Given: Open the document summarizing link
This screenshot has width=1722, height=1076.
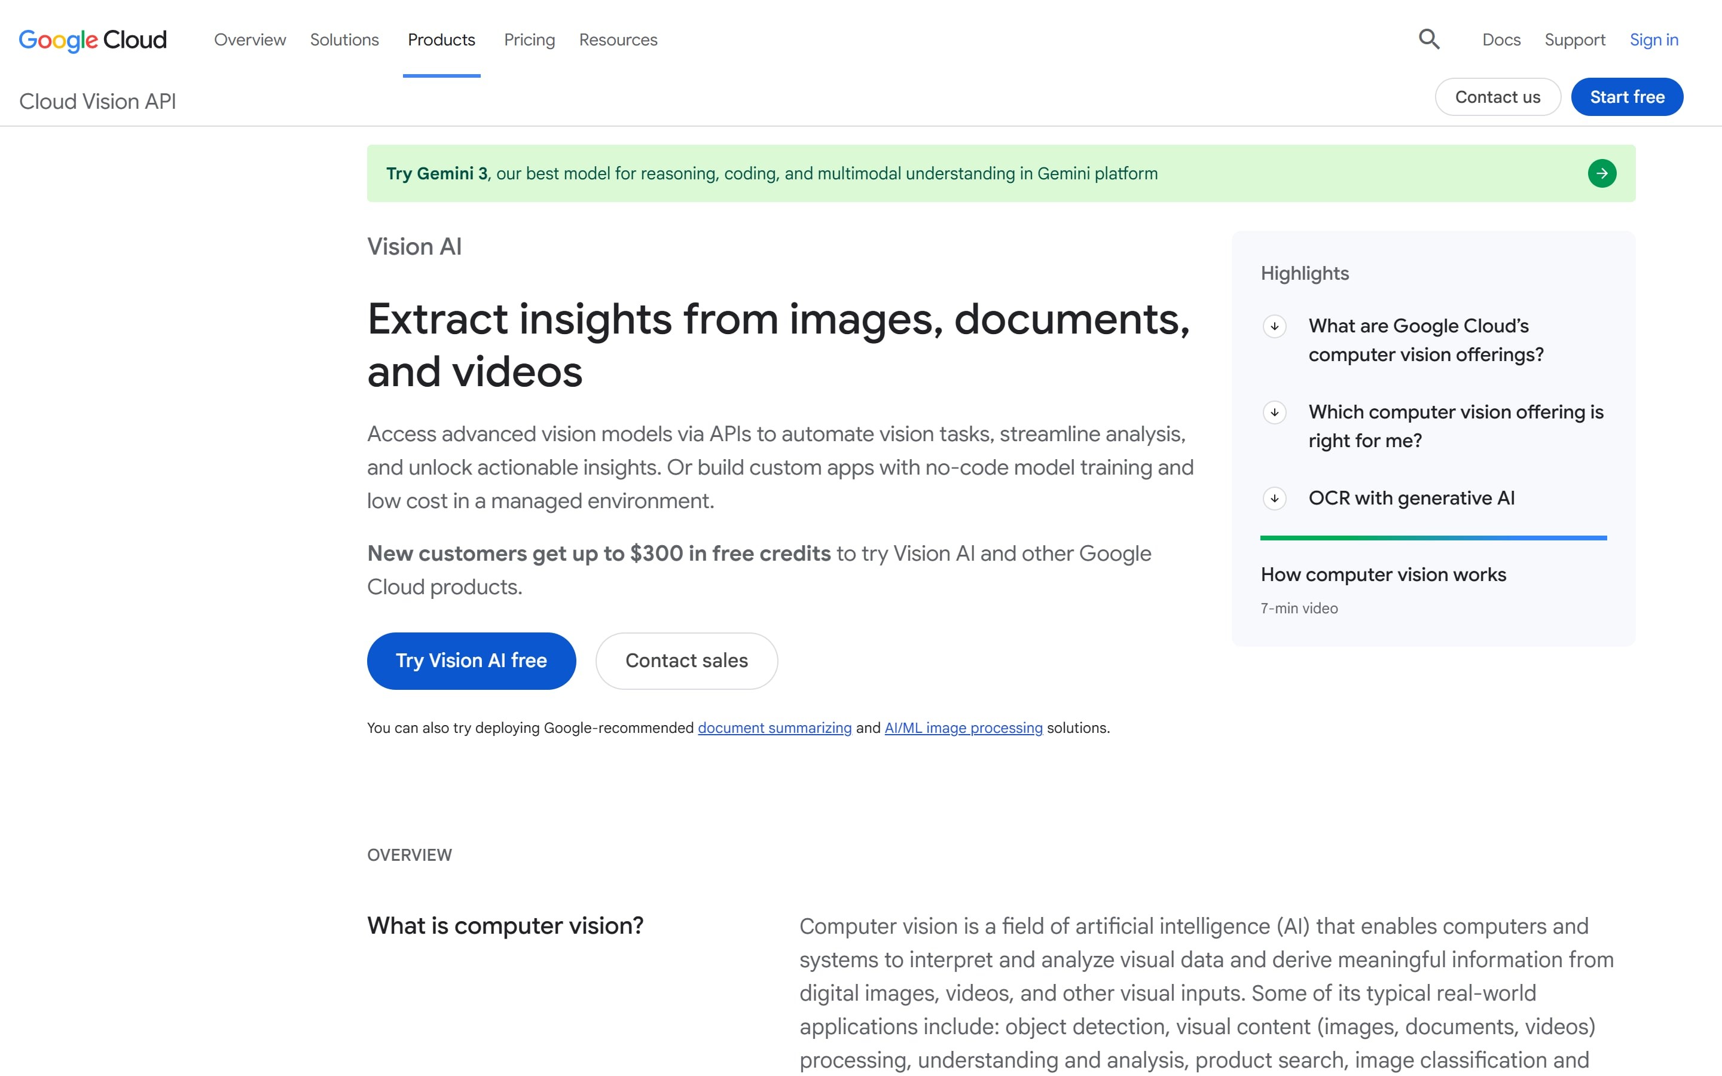Looking at the screenshot, I should point(774,728).
